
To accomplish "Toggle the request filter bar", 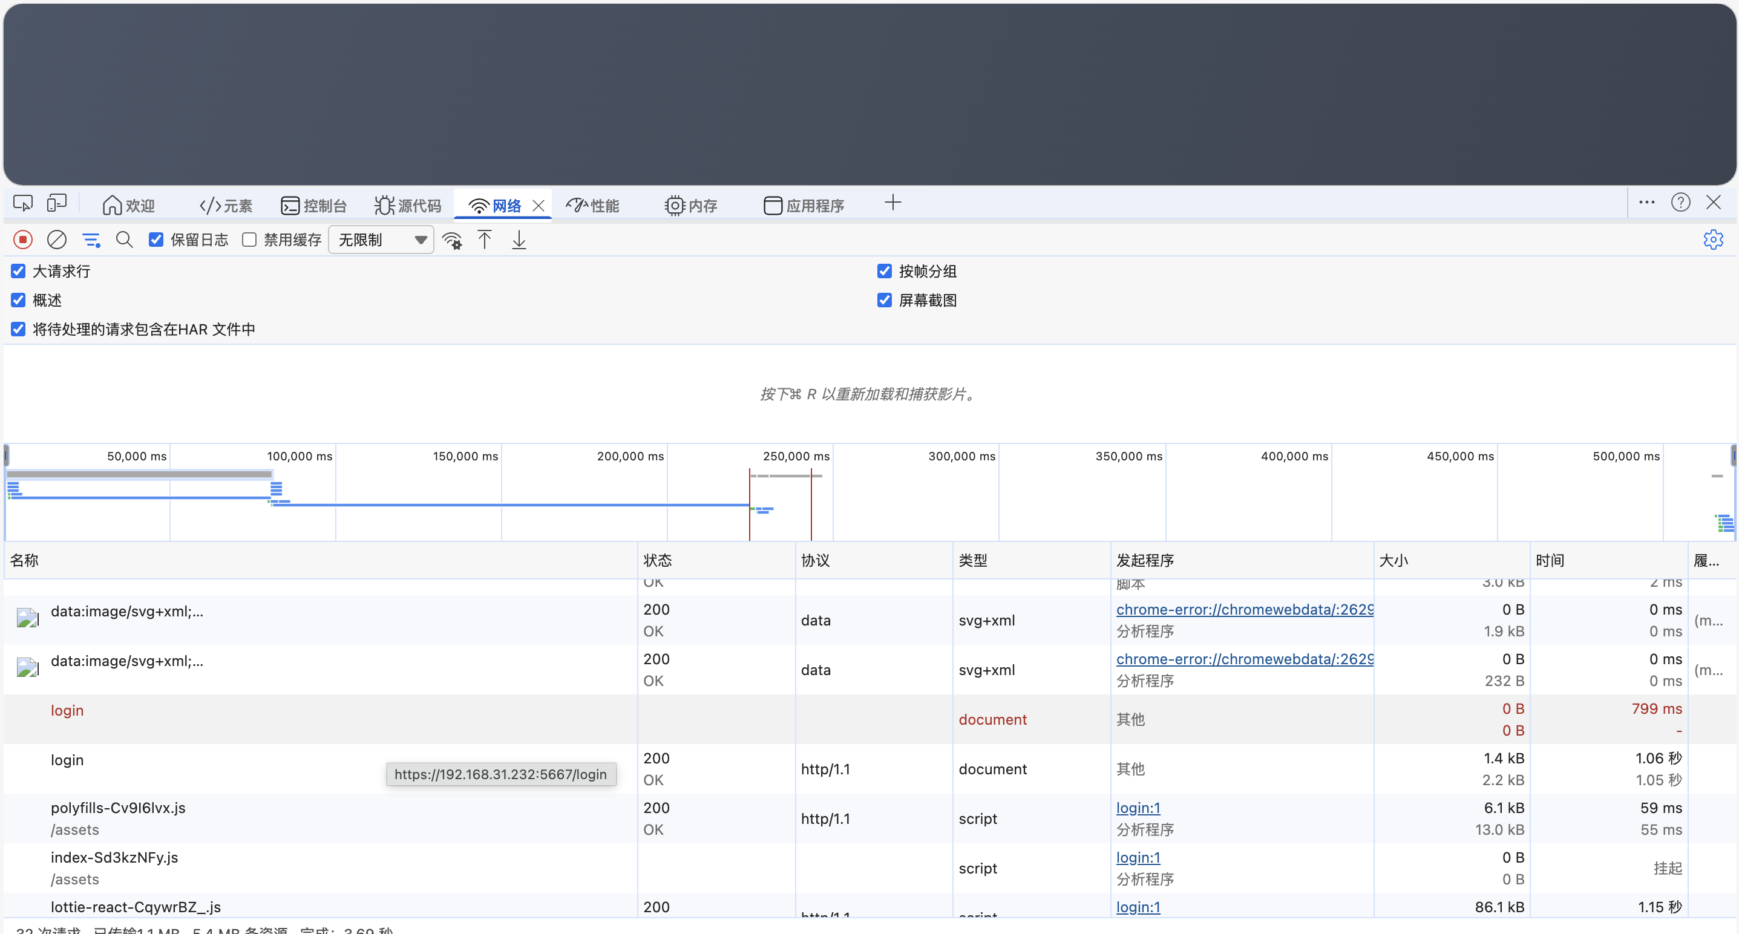I will pos(91,240).
